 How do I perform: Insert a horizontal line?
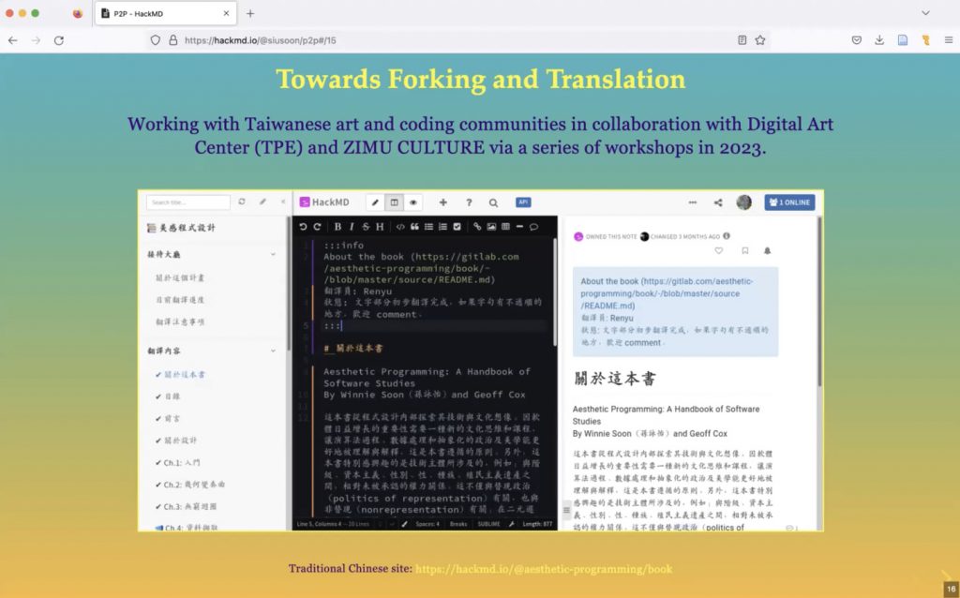click(519, 227)
